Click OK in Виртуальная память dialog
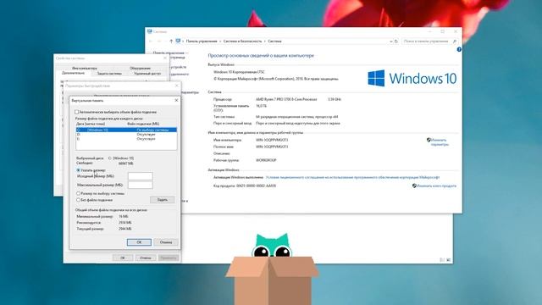This screenshot has height=305, width=542. click(x=139, y=242)
